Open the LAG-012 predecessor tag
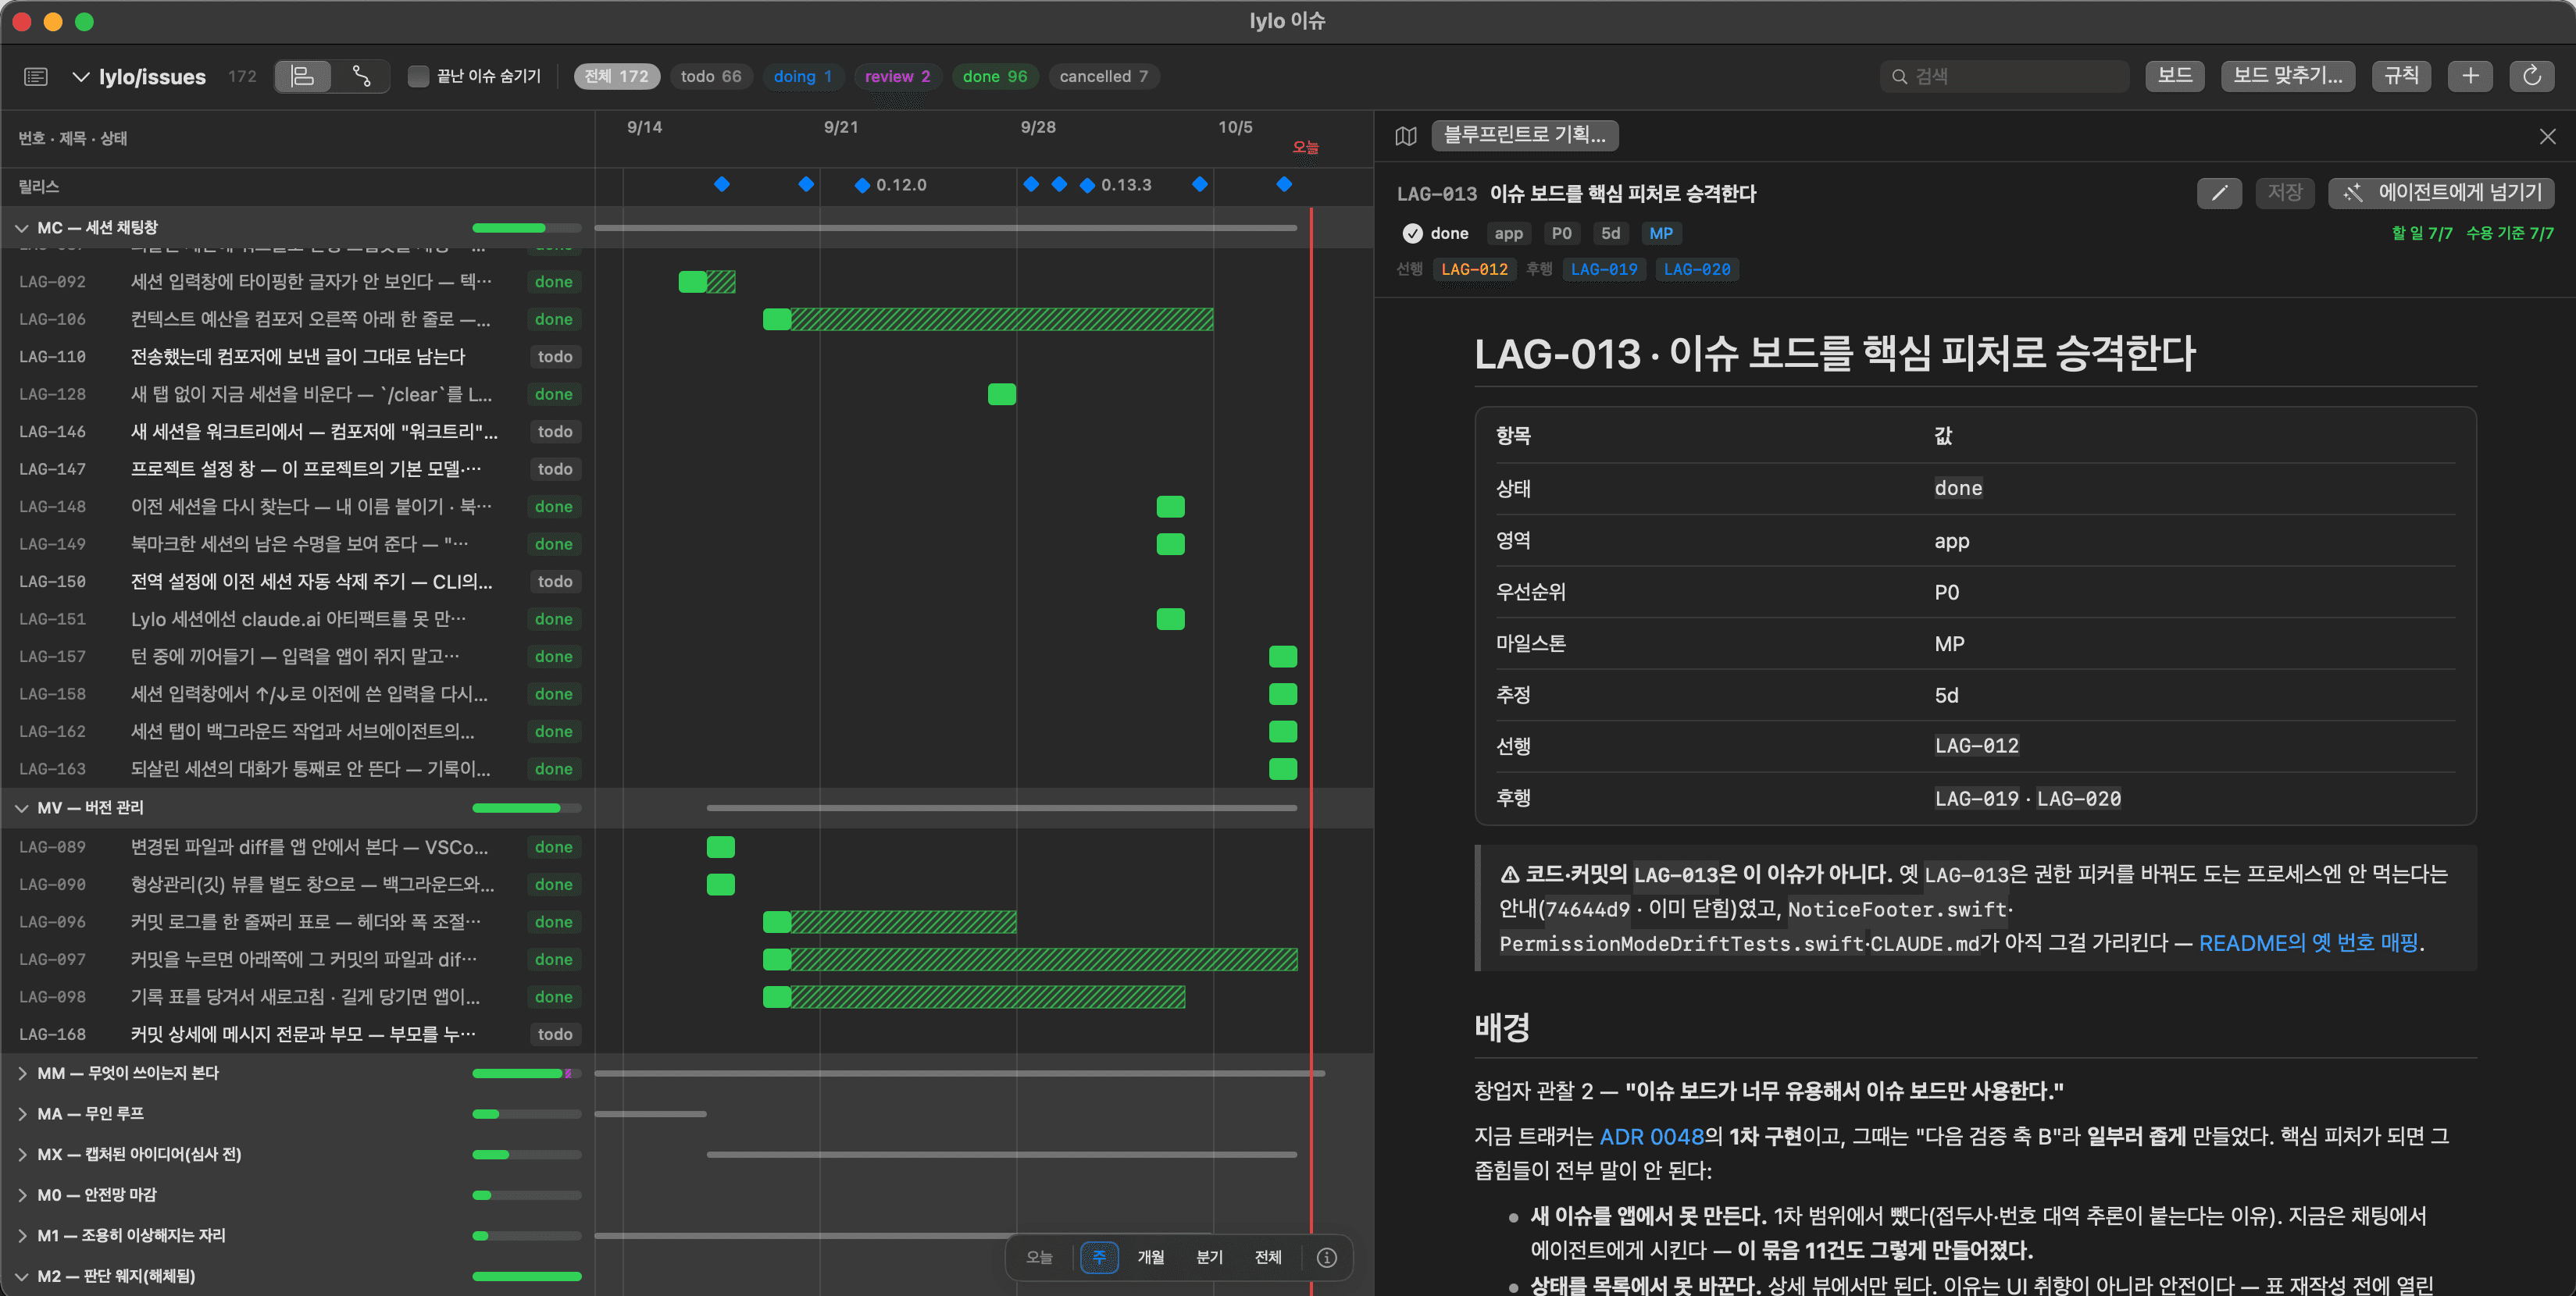This screenshot has height=1296, width=2576. (1474, 270)
